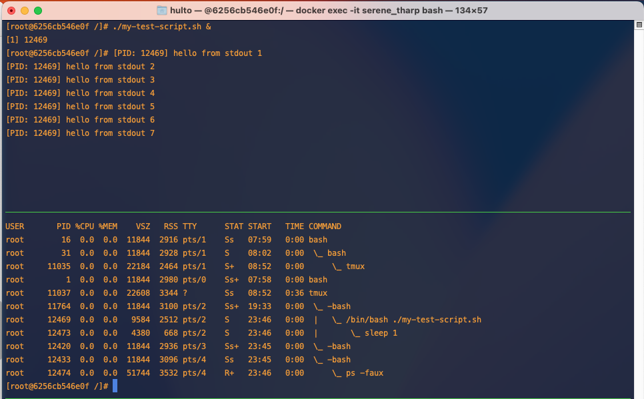The height and width of the screenshot is (399, 644).
Task: Click the bottom '[root@6256cb546e0f /]#' prompt
Action: [x=57, y=386]
